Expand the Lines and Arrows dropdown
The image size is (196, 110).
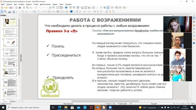32,12
